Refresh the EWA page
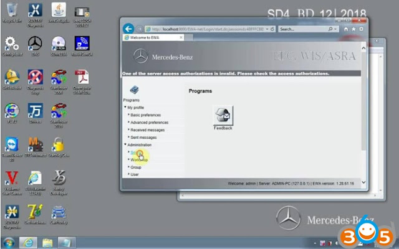The image size is (399, 249). (x=272, y=29)
